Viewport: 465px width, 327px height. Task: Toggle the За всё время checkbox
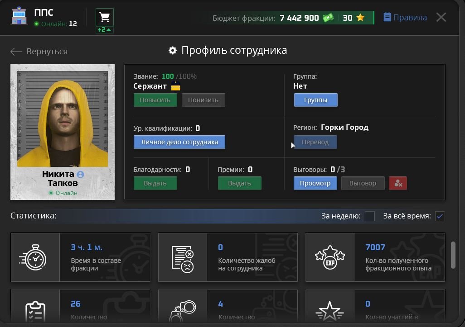pyautogui.click(x=440, y=216)
